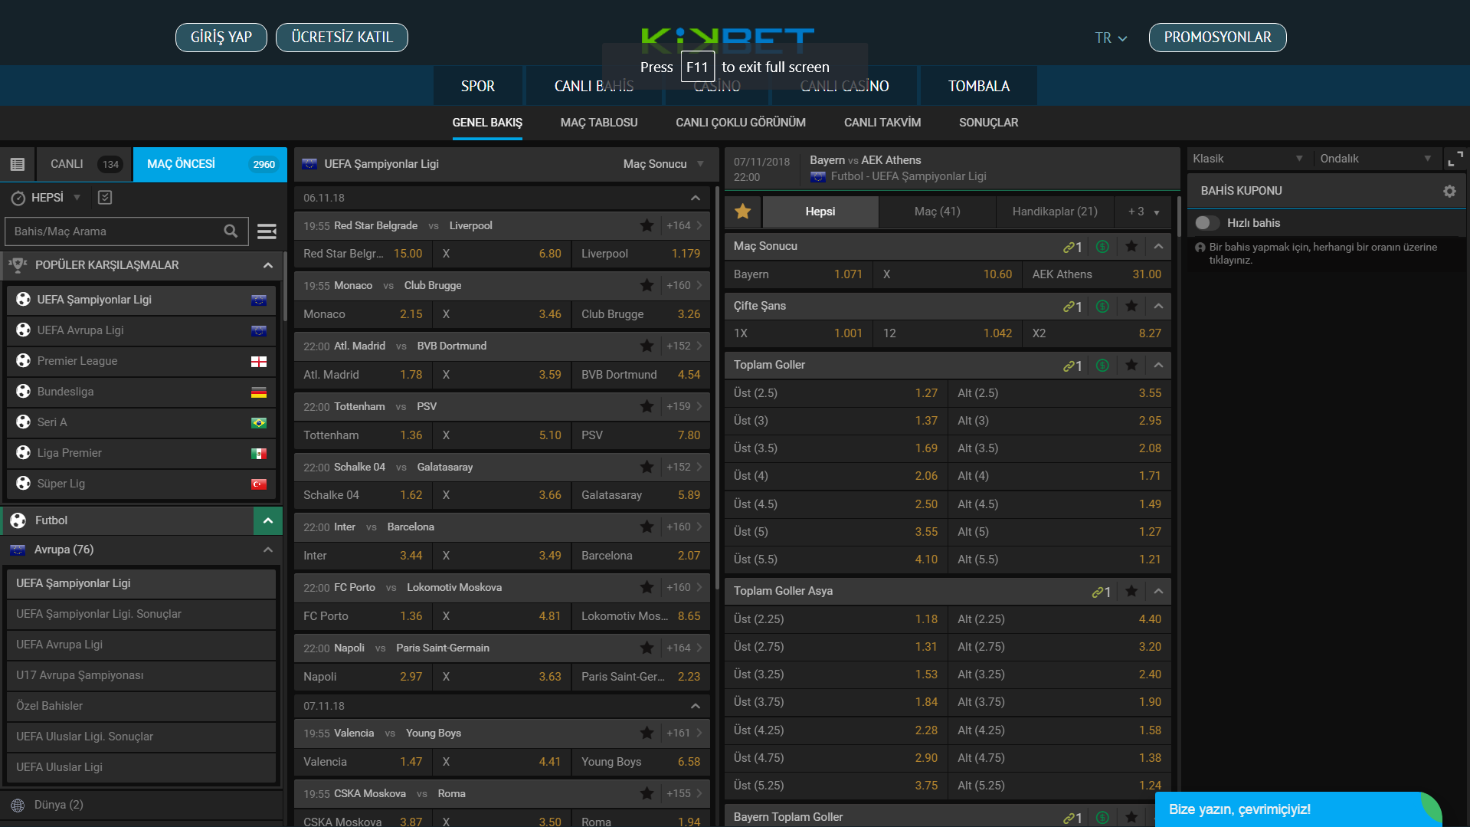Image resolution: width=1470 pixels, height=827 pixels.
Task: Favorite the Monaco vs Club Brugge match
Action: 647,285
